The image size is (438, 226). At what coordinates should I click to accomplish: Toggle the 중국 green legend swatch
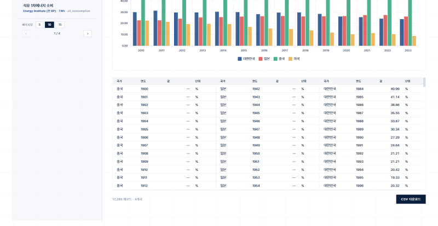pos(275,59)
